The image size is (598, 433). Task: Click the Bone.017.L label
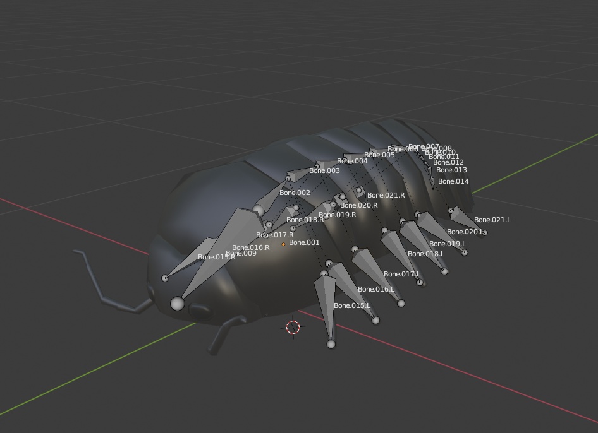click(x=402, y=274)
